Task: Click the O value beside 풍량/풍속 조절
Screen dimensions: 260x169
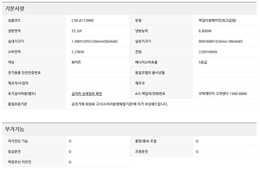Action: (197, 141)
